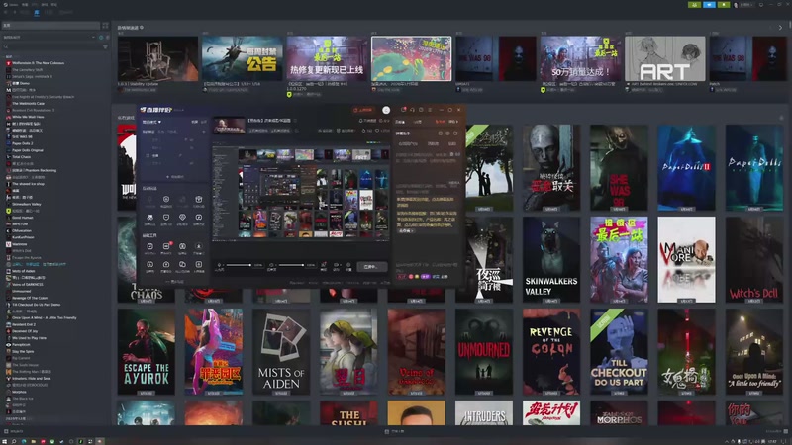Image resolution: width=792 pixels, height=445 pixels.
Task: Open Paper Dolls II cover art
Action: [686, 168]
